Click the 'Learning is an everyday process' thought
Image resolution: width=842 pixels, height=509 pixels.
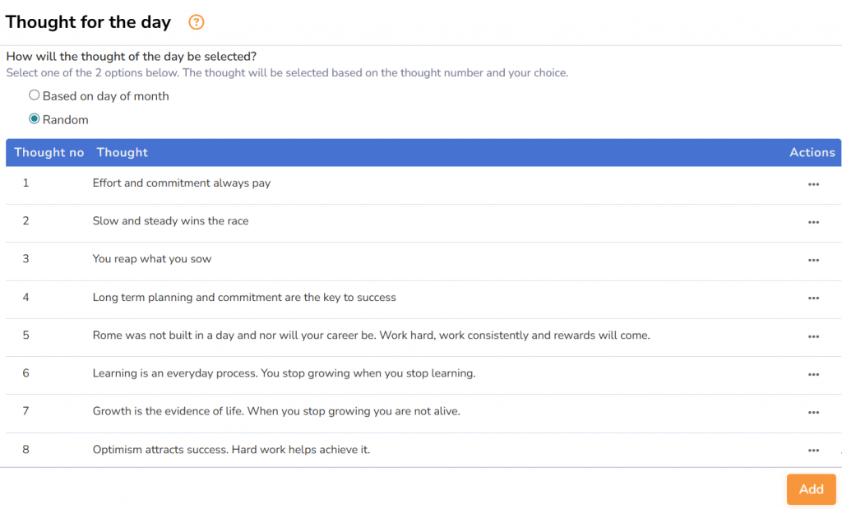click(284, 373)
